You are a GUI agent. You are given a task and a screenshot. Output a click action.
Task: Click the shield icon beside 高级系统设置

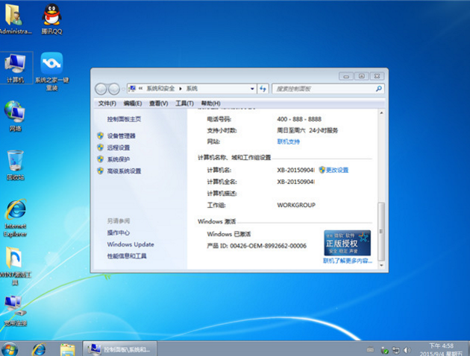point(101,171)
